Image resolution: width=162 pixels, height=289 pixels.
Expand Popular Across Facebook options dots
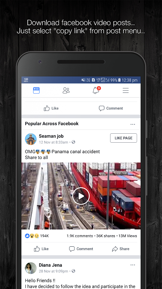[x=133, y=124]
